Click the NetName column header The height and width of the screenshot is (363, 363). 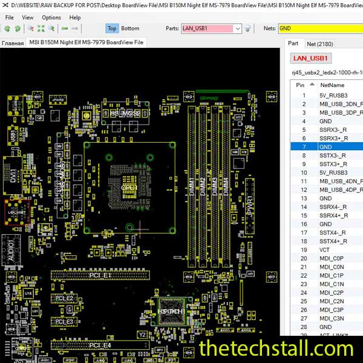click(332, 85)
